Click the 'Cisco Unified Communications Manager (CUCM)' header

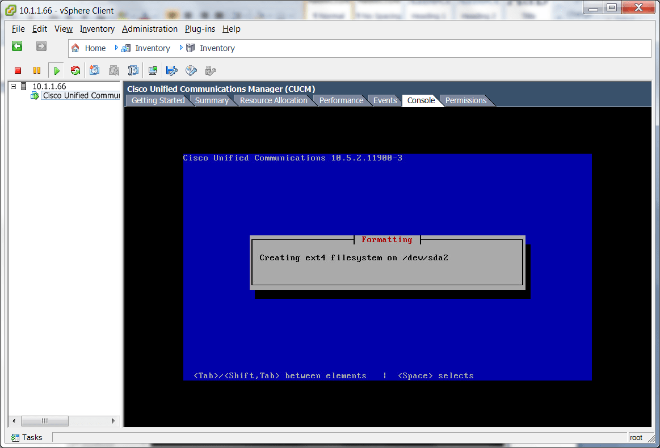[221, 89]
